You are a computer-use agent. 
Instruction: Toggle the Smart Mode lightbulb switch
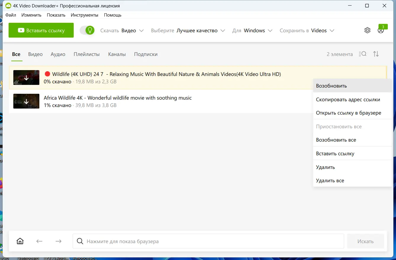click(x=87, y=30)
